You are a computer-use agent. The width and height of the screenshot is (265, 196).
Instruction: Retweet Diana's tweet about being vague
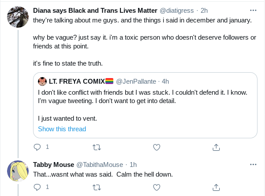click(x=97, y=148)
